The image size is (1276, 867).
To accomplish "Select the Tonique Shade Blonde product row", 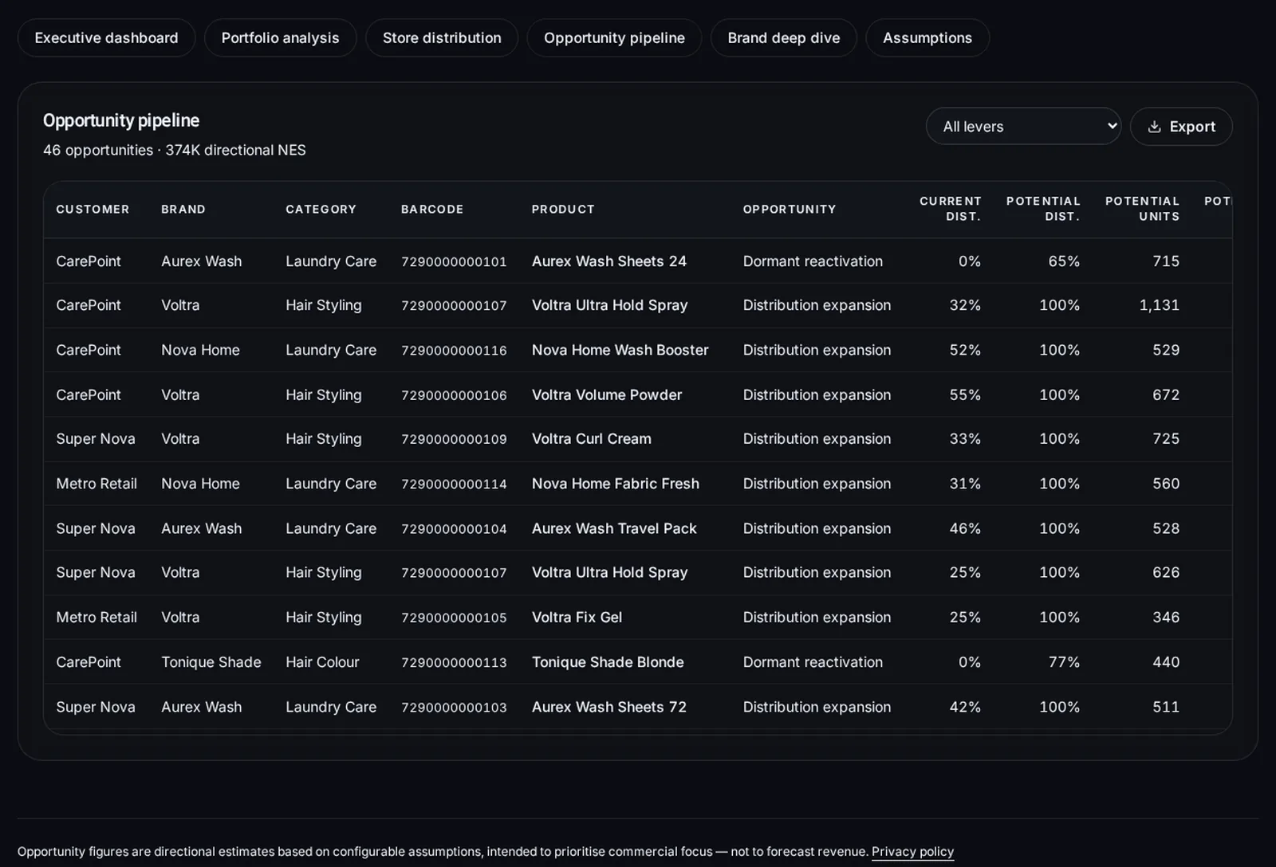I will click(638, 662).
